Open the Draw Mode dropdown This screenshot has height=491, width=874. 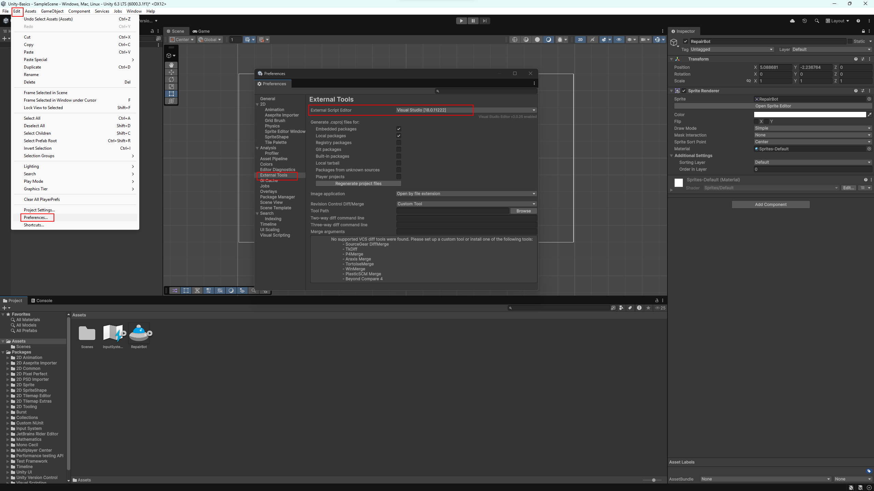point(813,128)
